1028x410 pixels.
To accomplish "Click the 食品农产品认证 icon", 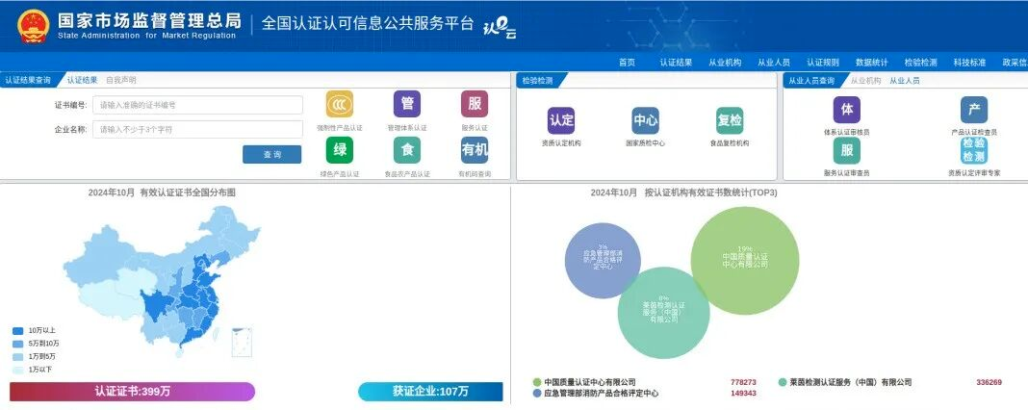I will [x=407, y=150].
